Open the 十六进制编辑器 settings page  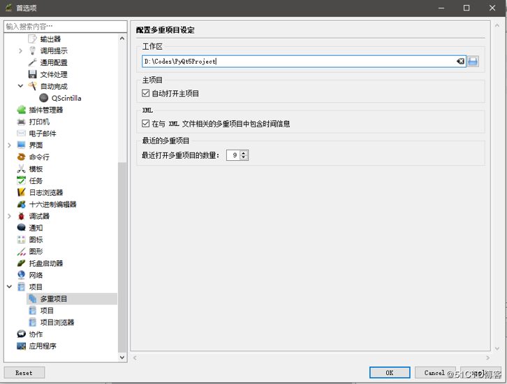52,204
